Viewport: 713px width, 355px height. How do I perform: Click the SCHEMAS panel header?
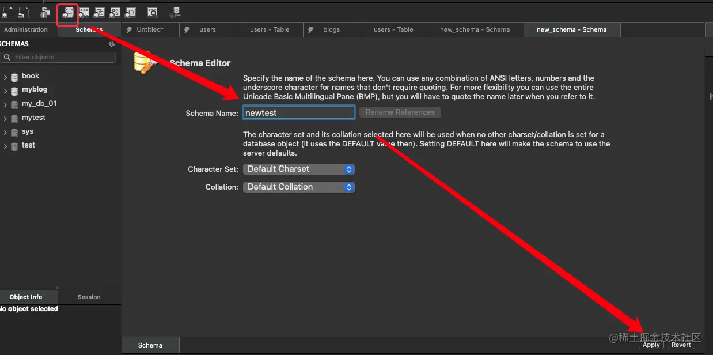[14, 44]
